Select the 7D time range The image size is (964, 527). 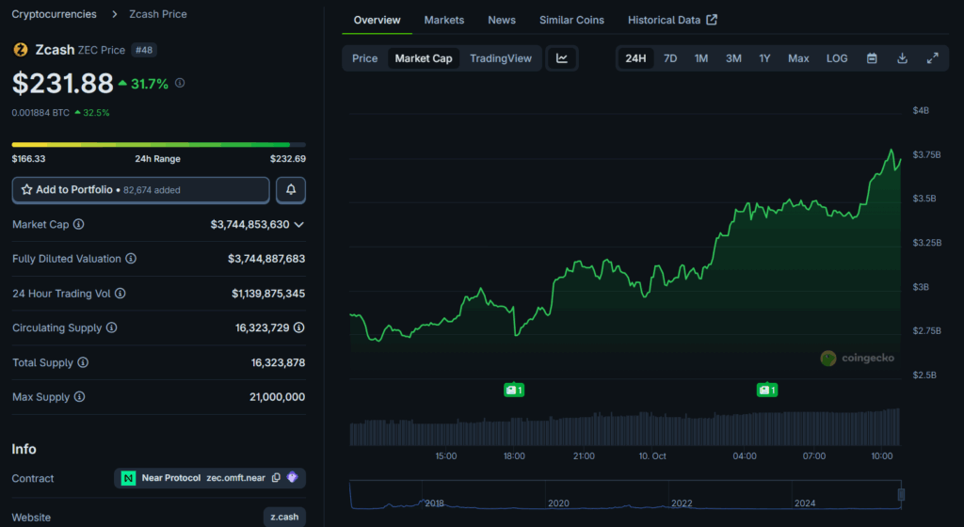coord(670,58)
